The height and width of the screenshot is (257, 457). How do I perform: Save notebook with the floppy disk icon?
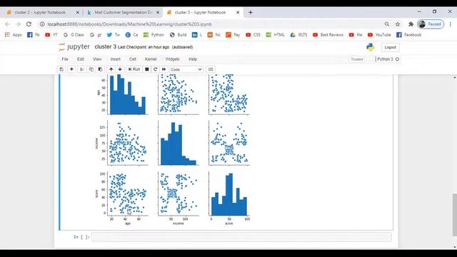(61, 69)
